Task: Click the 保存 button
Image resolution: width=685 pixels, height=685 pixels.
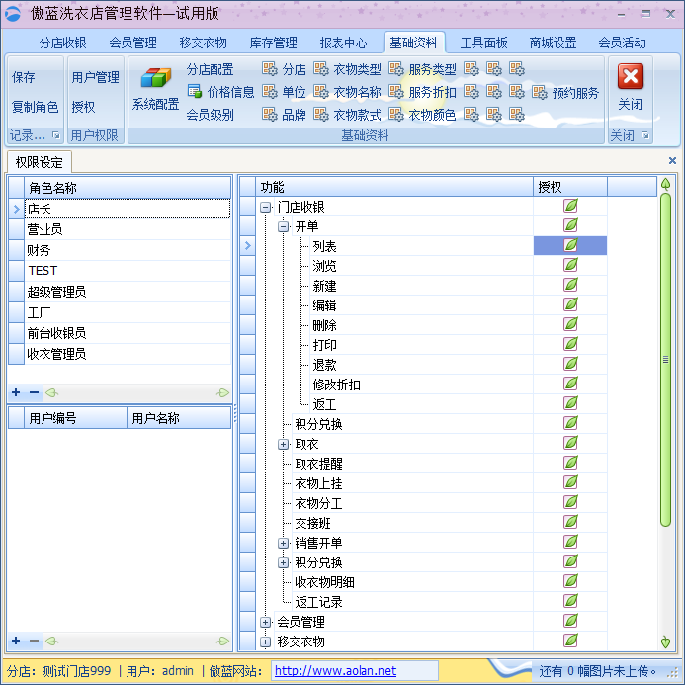Action: (23, 77)
